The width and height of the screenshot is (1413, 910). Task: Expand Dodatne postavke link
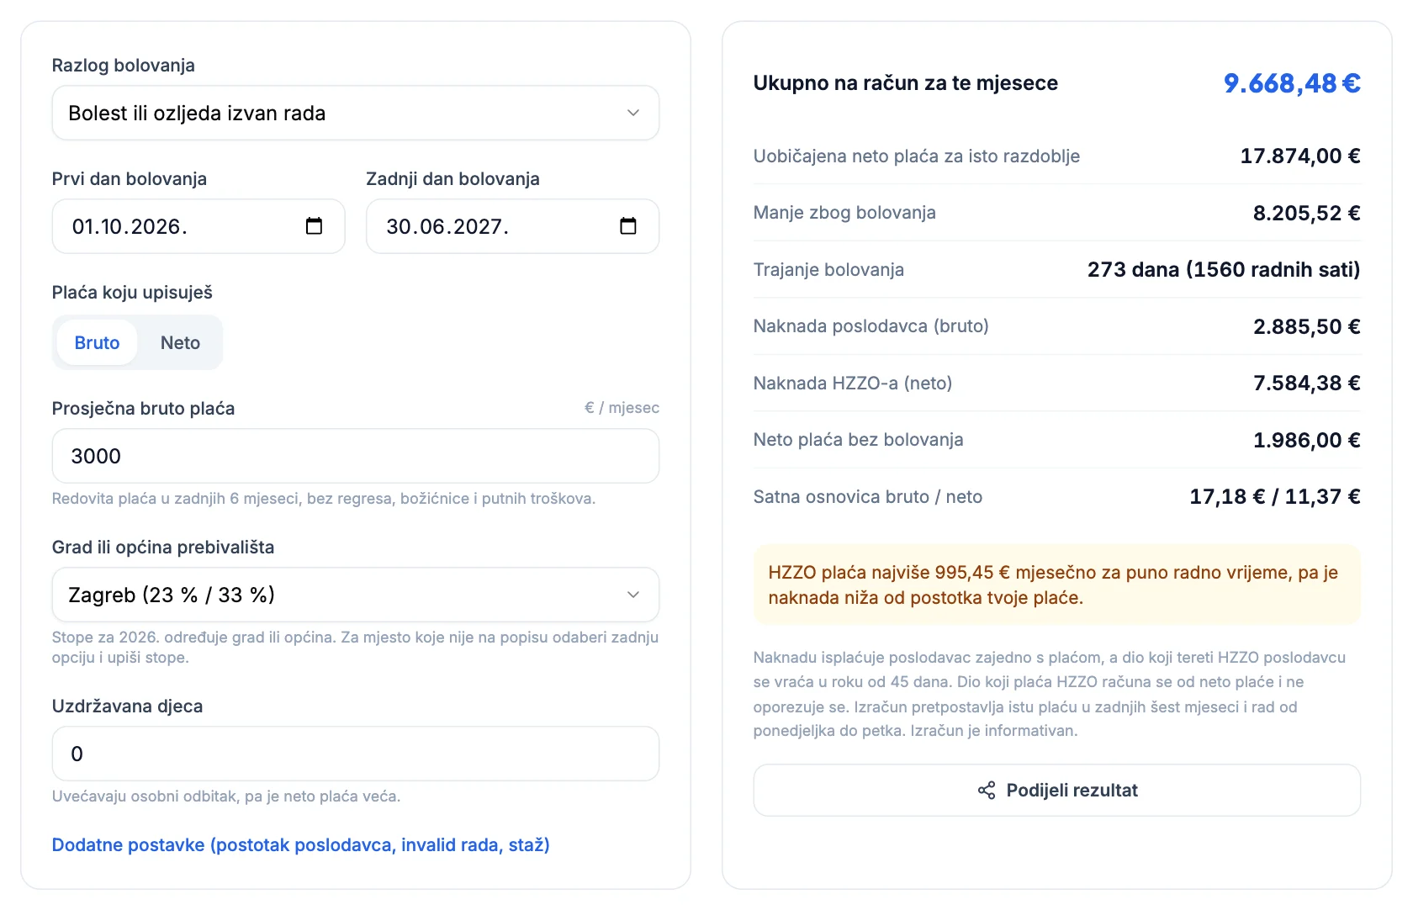(300, 844)
